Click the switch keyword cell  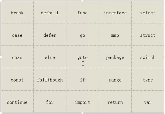[148, 57]
